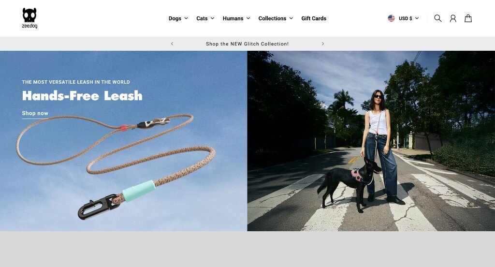This screenshot has width=495, height=267.
Task: Open the Humans dropdown menu
Action: (236, 18)
